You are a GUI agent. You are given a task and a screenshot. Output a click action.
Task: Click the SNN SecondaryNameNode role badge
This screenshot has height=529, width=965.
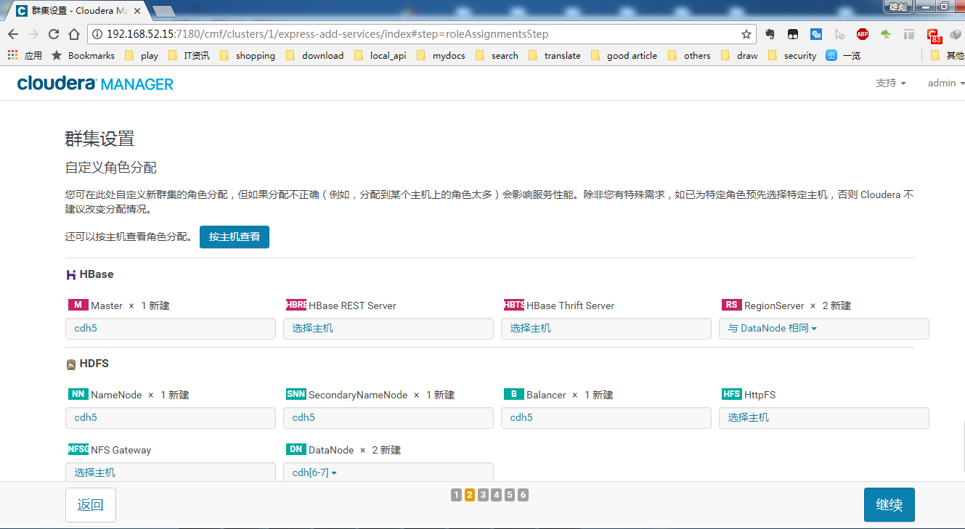point(296,394)
